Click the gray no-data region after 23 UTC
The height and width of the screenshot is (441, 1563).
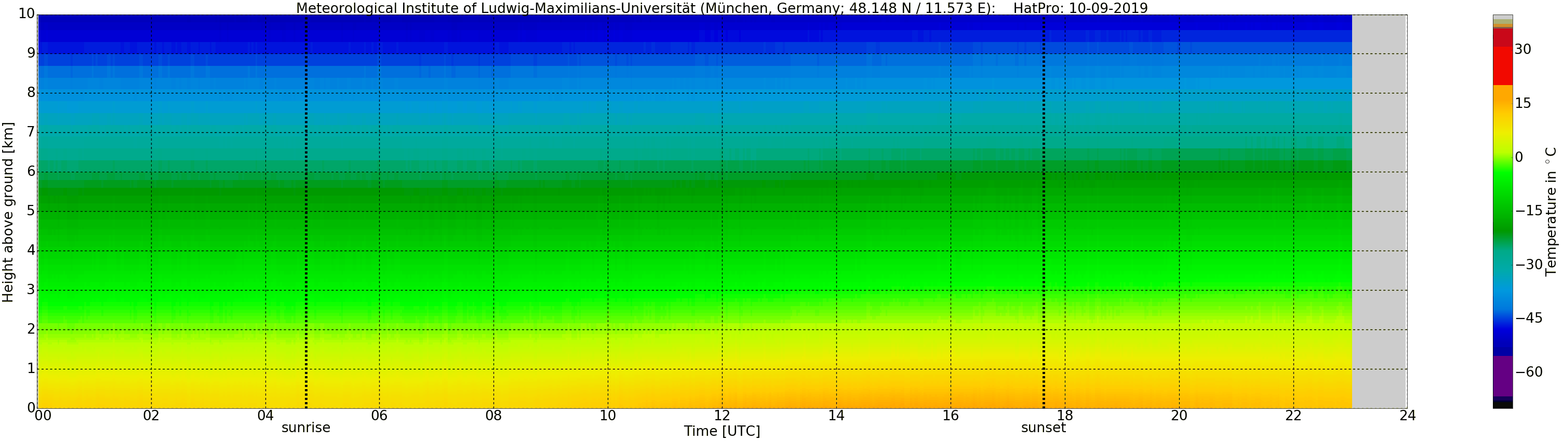click(1379, 212)
